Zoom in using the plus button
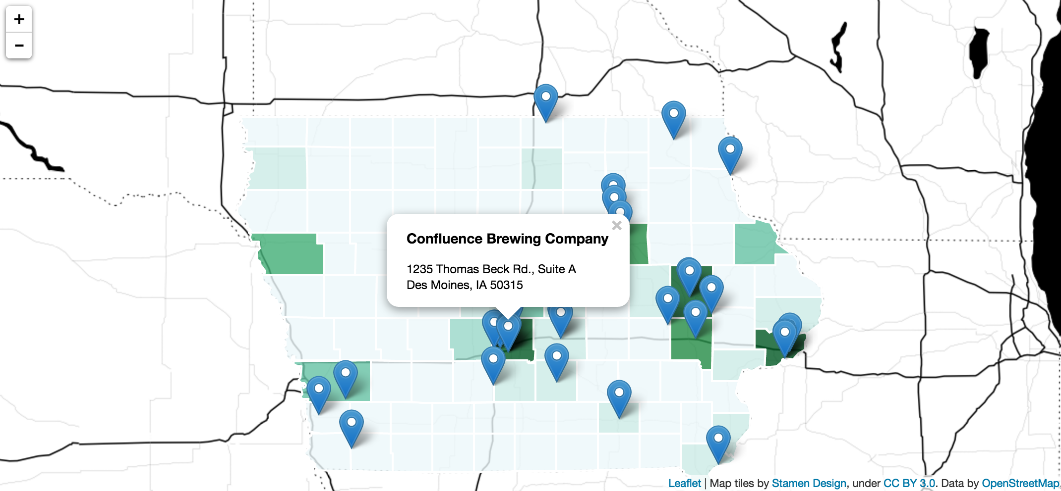Viewport: 1061px width, 491px height. coord(19,19)
